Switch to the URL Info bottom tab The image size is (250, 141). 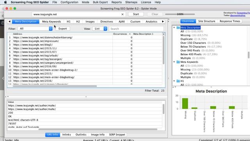pos(52,135)
